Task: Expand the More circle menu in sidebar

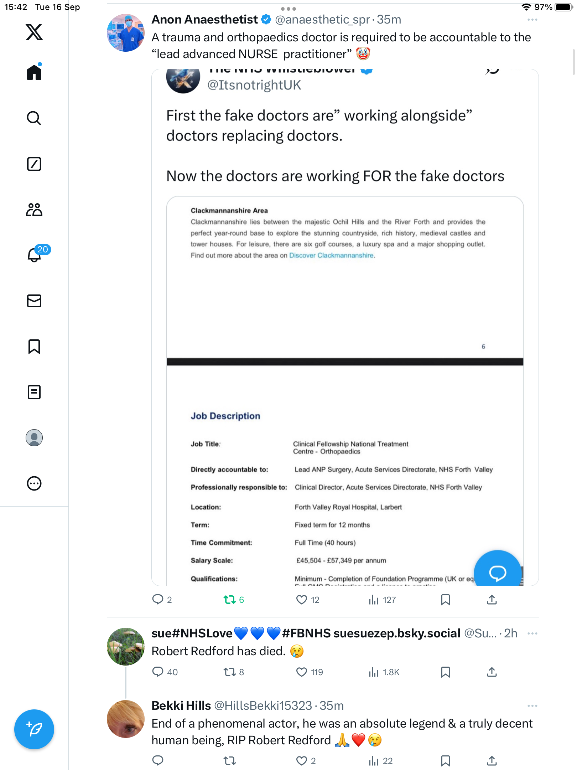Action: pos(34,483)
